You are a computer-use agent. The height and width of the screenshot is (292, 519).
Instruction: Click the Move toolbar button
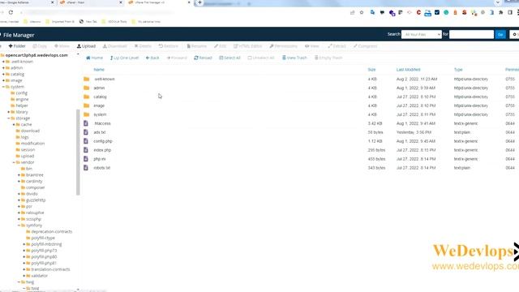pyautogui.click(x=62, y=46)
